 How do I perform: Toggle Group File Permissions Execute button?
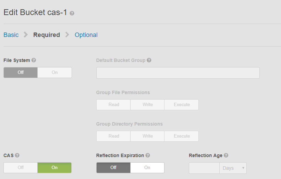[x=182, y=105]
